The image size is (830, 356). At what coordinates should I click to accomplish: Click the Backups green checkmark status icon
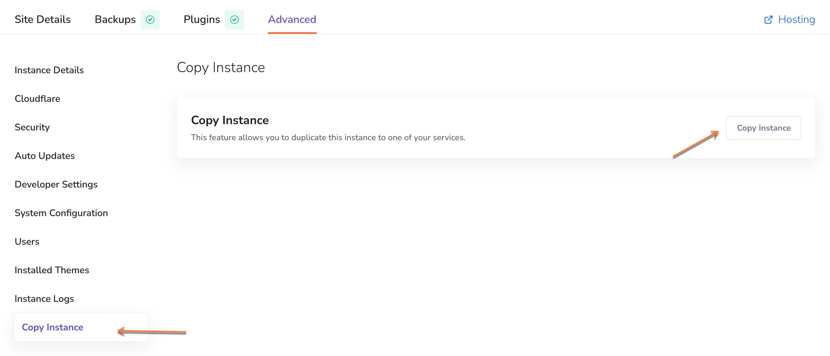coord(150,20)
